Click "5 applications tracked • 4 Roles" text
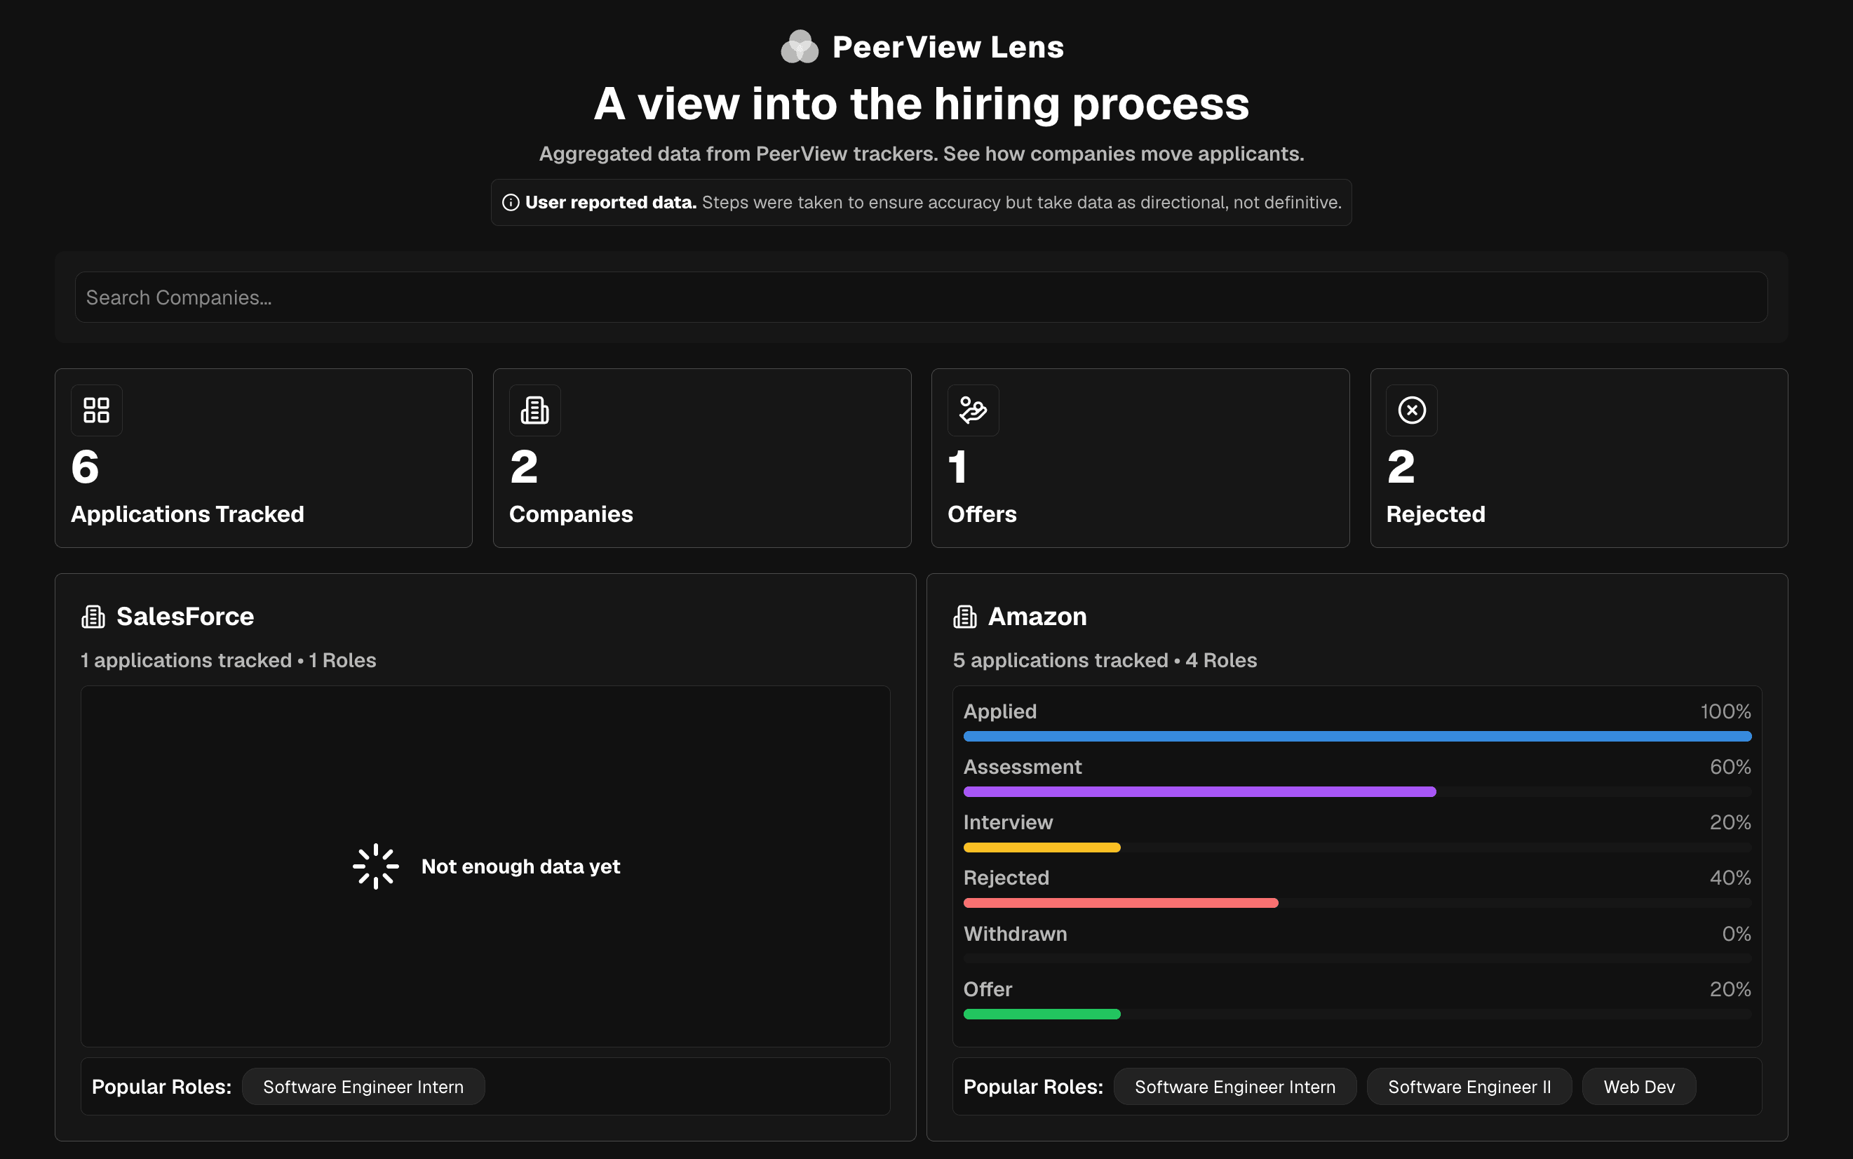The height and width of the screenshot is (1159, 1853). (1104, 660)
